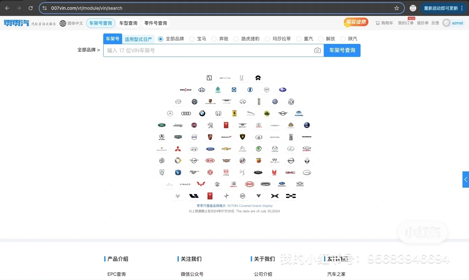Select the Porsche logo
Image resolution: width=469 pixels, height=280 pixels.
210,101
